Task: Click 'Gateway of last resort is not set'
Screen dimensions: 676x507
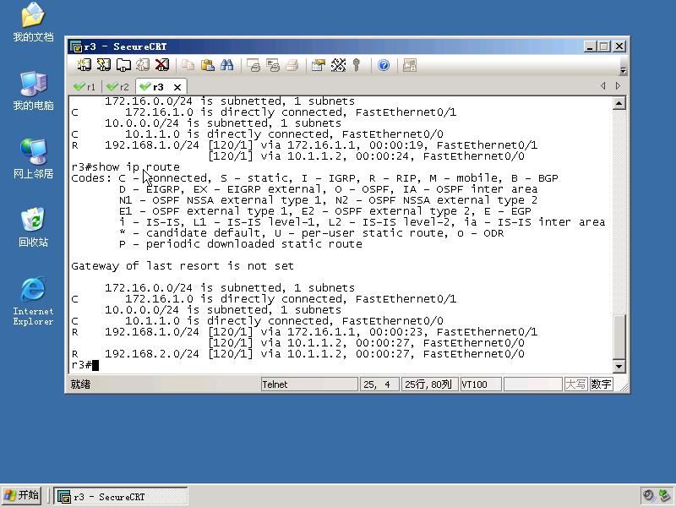Action: point(183,266)
